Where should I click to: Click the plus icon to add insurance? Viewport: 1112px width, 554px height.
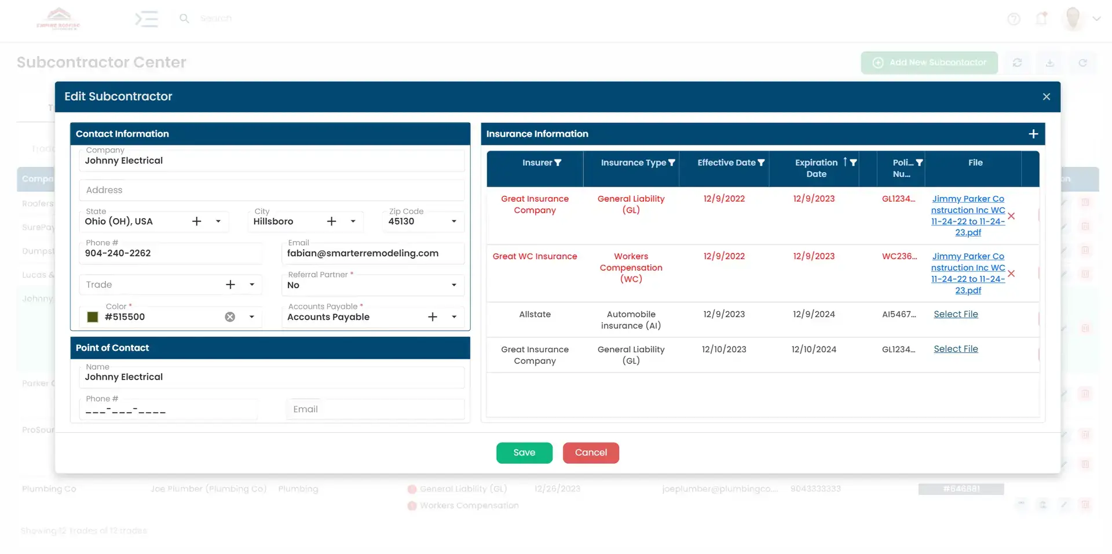click(x=1033, y=134)
